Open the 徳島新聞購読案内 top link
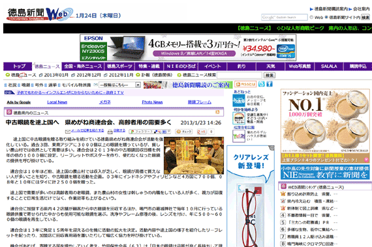Screen dimensions: 372x247 331,9
